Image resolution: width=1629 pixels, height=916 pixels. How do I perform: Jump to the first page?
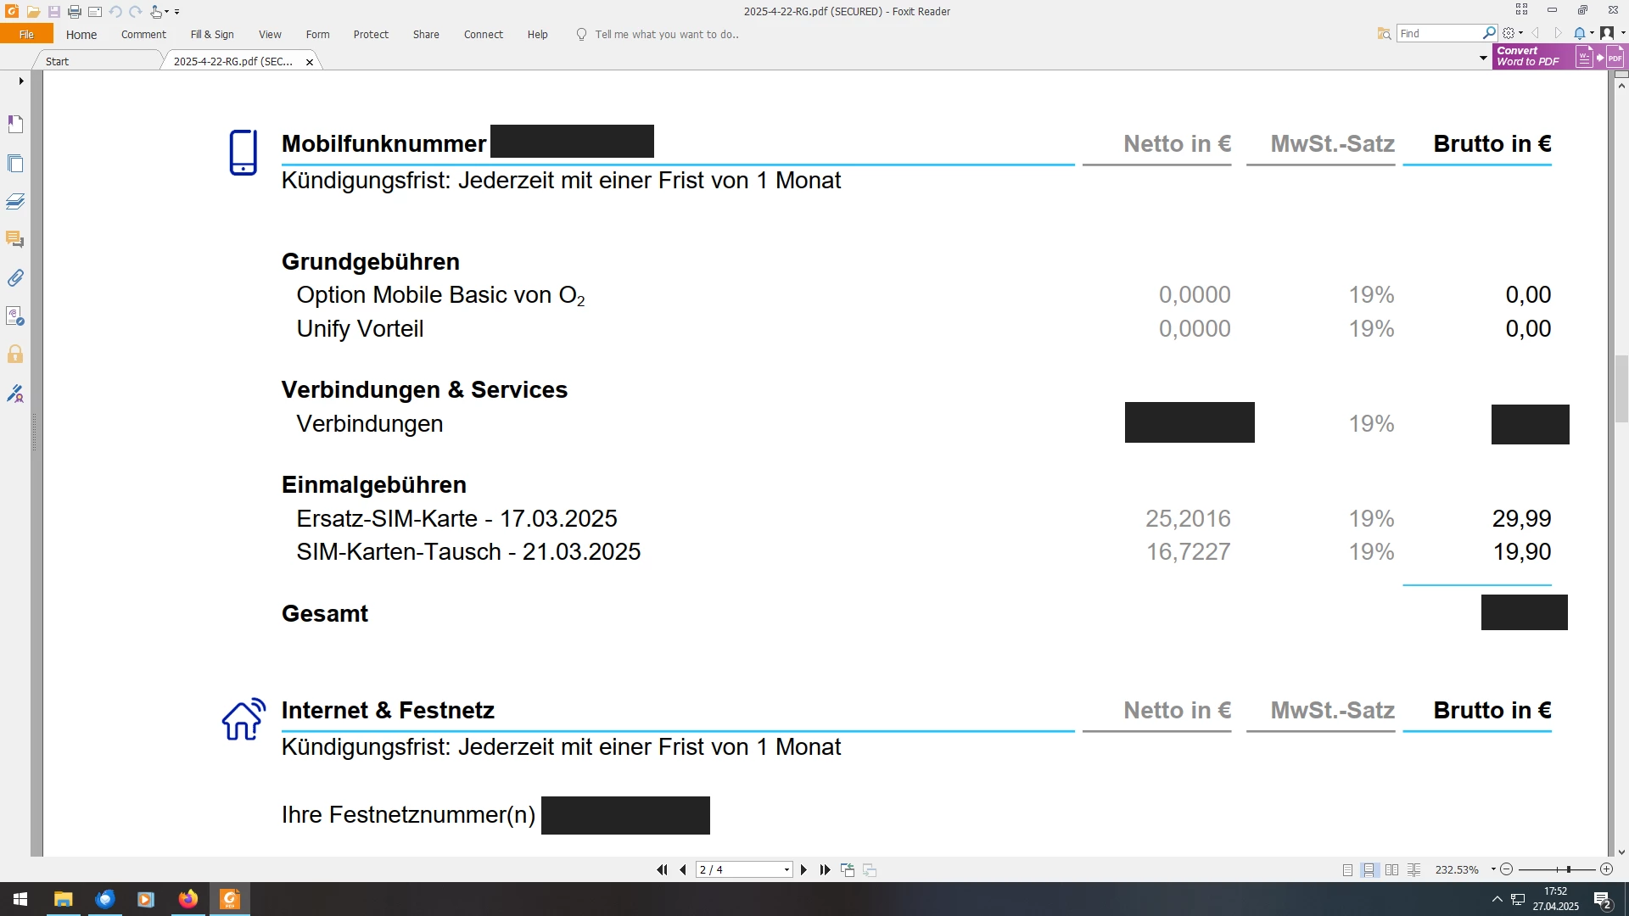pyautogui.click(x=662, y=870)
